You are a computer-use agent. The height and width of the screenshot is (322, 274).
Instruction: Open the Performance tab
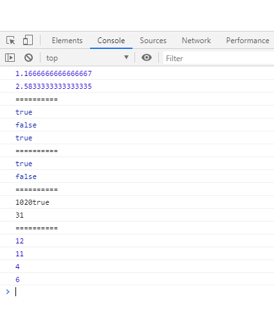pyautogui.click(x=248, y=41)
